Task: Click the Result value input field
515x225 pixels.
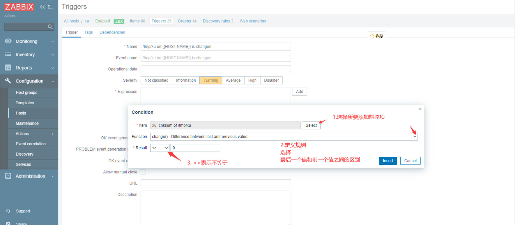Action: click(195, 148)
